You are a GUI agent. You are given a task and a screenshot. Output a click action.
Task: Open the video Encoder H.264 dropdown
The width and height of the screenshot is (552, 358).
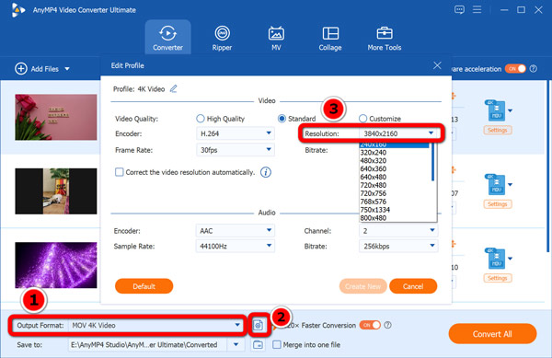point(236,133)
